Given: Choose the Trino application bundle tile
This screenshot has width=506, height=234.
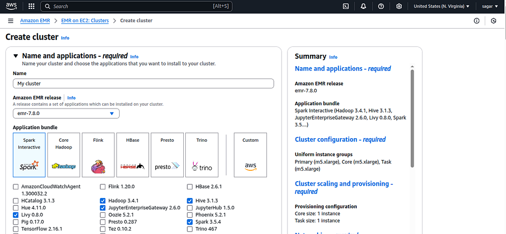Looking at the screenshot, I should coord(202,155).
